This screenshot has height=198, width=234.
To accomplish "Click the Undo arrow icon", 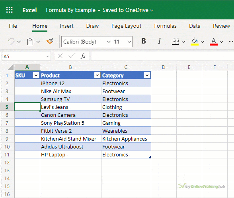I will pyautogui.click(x=11, y=42).
